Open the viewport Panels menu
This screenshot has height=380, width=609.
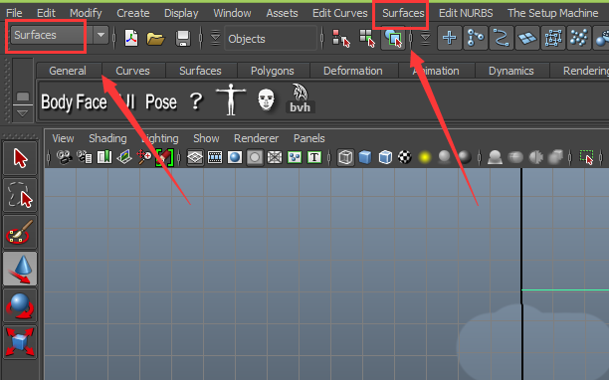click(309, 138)
